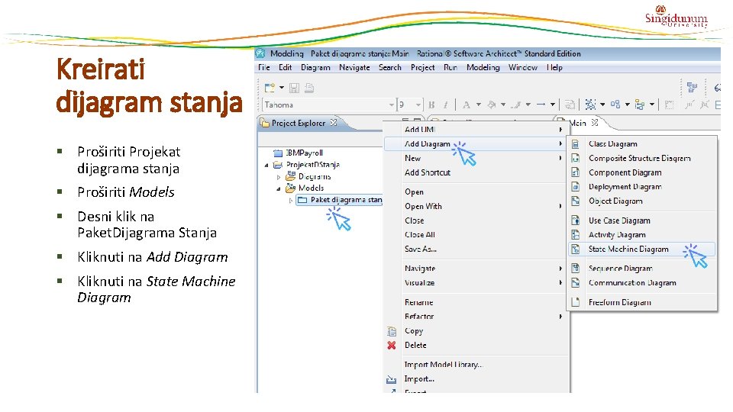Open the Run menu
Image resolution: width=733 pixels, height=412 pixels.
coord(450,67)
